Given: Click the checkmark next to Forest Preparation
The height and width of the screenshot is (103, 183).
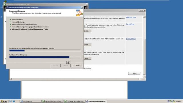Looking at the screenshot, I should 10,24.
